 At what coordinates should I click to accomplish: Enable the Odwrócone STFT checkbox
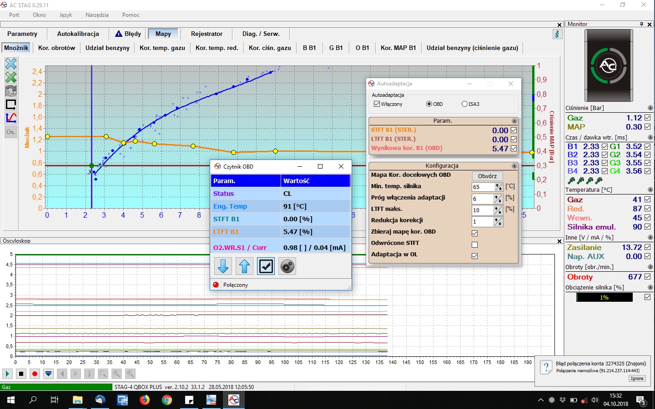[474, 244]
